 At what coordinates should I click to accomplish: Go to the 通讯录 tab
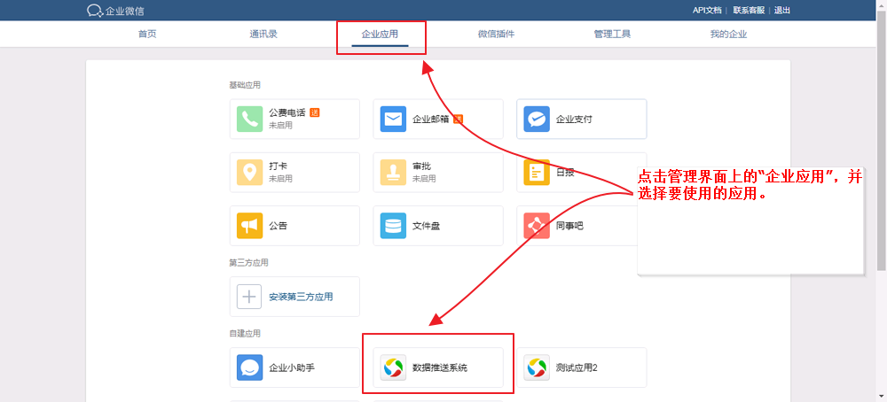(x=263, y=35)
